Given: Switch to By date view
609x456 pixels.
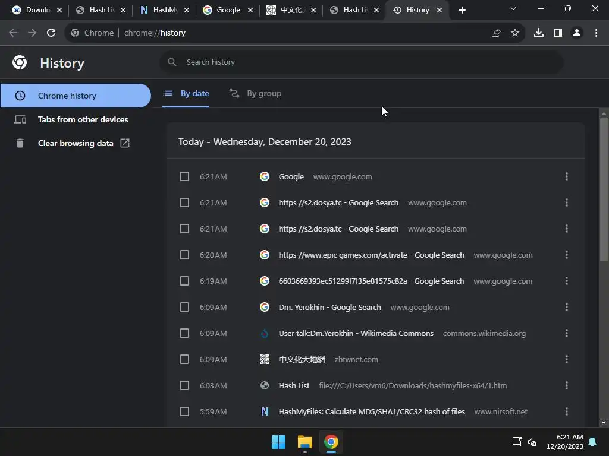Looking at the screenshot, I should pyautogui.click(x=186, y=93).
